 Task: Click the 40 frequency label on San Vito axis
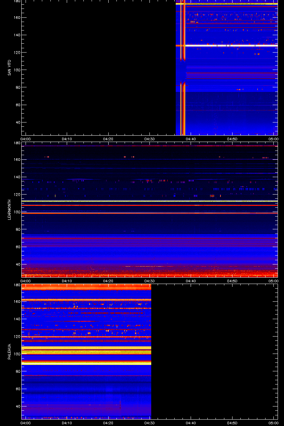pyautogui.click(x=18, y=122)
